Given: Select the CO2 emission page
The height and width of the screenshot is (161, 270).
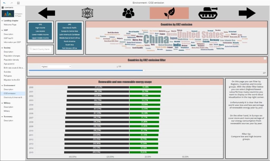Looking at the screenshot, I should point(10,93).
